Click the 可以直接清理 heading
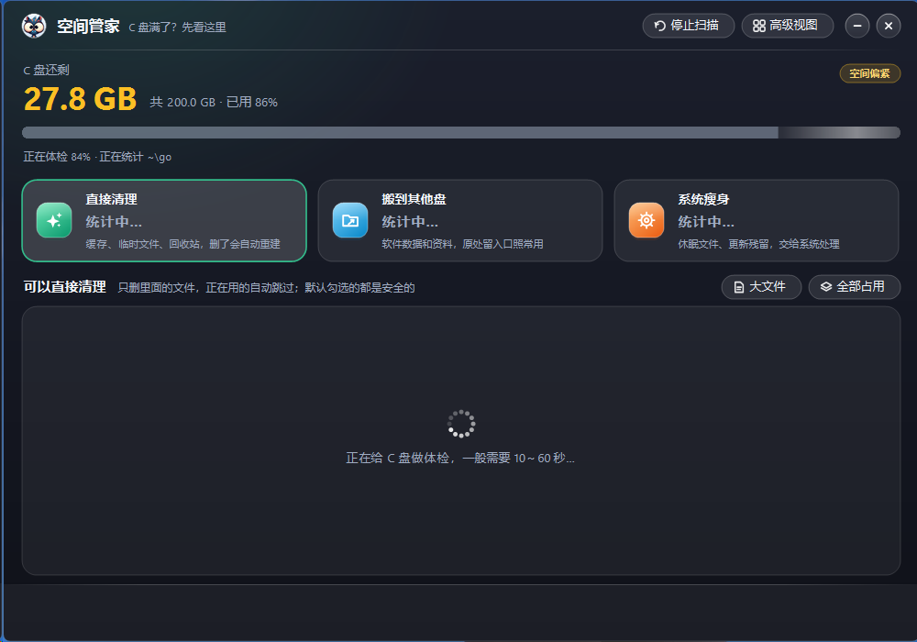Viewport: 917px width, 642px height. pos(65,287)
